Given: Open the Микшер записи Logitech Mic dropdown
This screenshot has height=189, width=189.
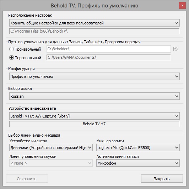Looking at the screenshot, I should [138, 148].
